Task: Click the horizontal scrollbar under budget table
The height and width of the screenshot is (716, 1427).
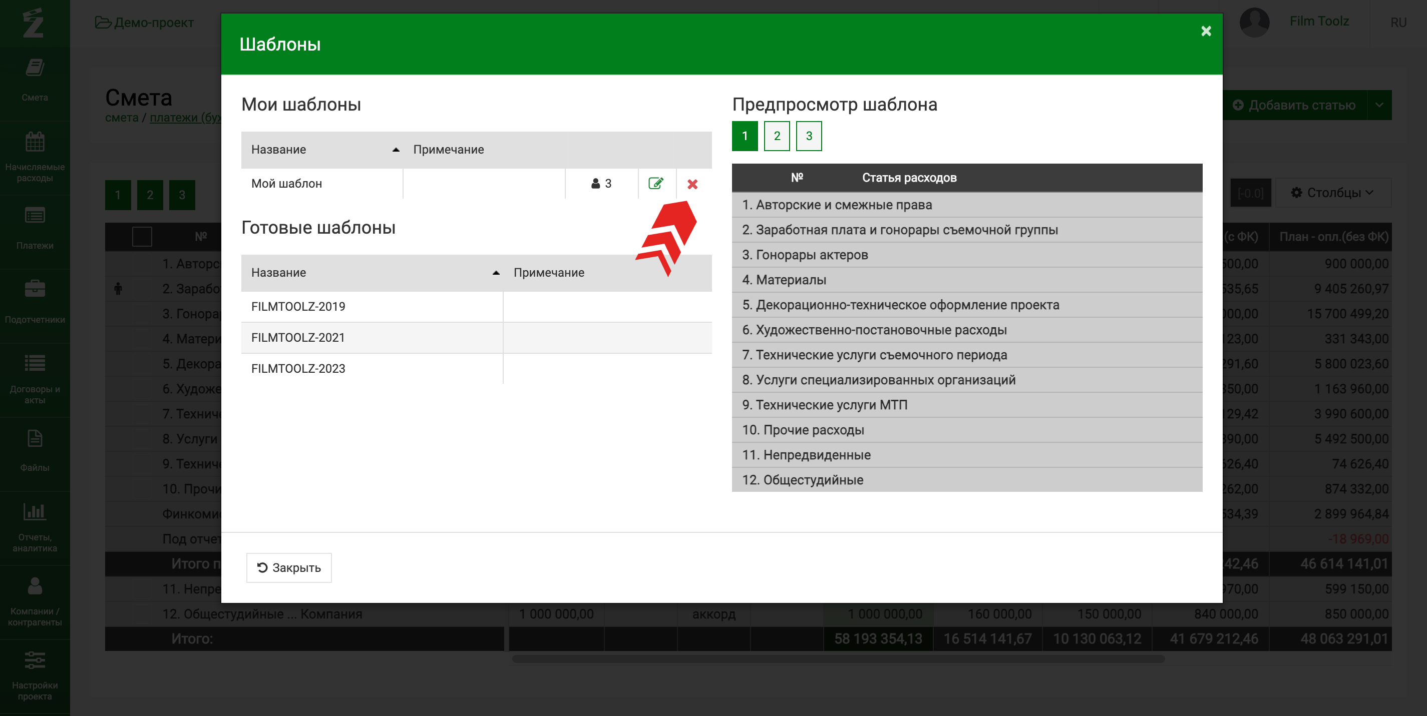Action: coord(839,659)
